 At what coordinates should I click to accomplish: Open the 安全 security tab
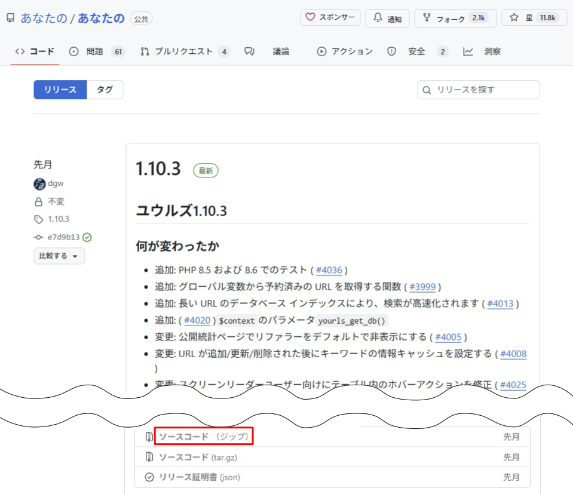pyautogui.click(x=416, y=51)
